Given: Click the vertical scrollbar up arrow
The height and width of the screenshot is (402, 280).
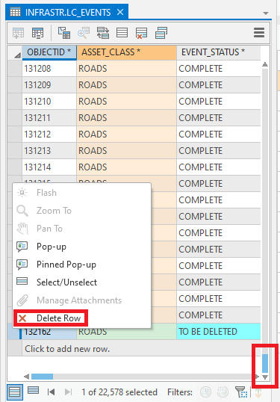Looking at the screenshot, I should [x=265, y=64].
